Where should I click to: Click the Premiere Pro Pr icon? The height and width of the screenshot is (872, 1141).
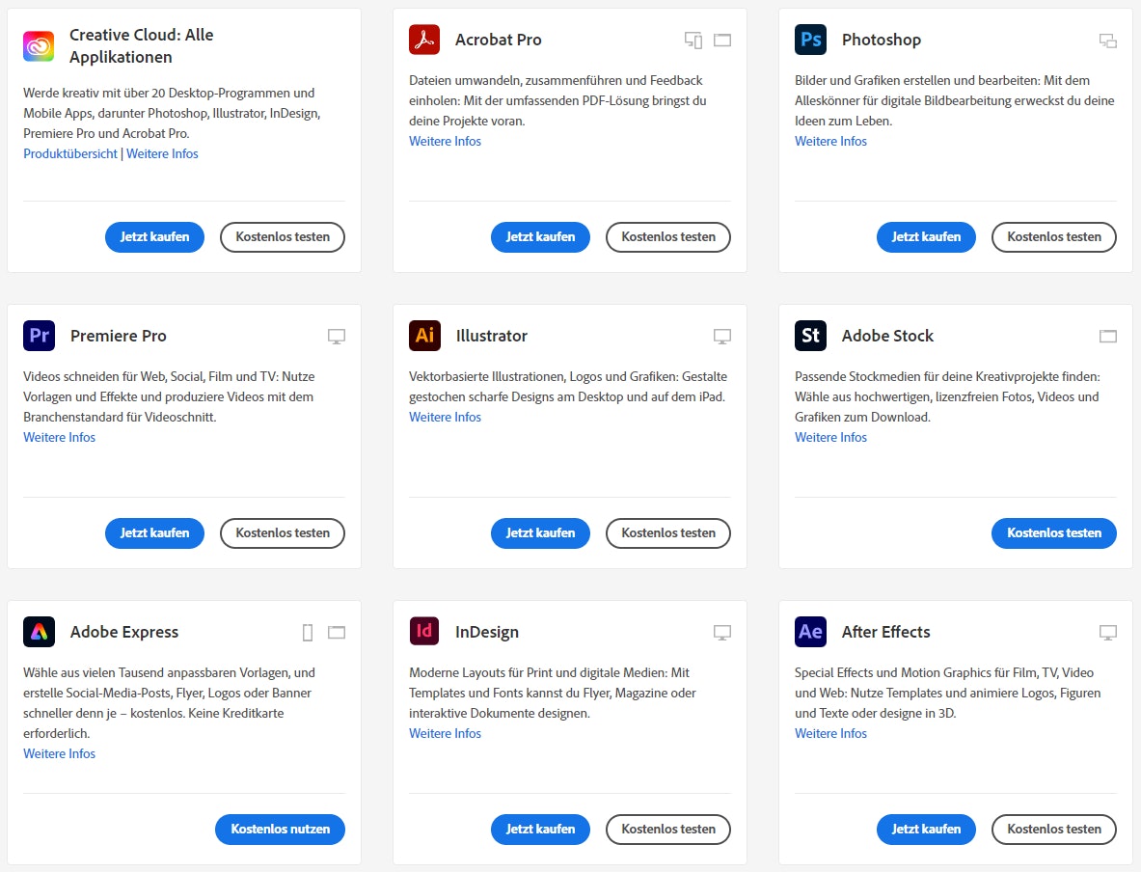tap(39, 336)
